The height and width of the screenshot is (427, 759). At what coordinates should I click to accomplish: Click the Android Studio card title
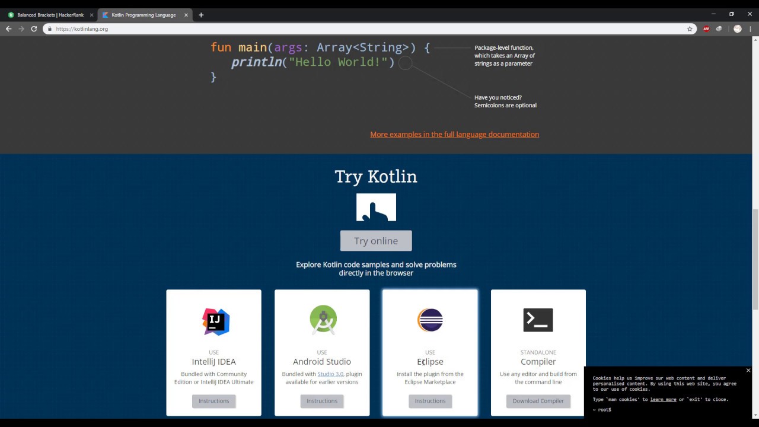click(x=322, y=362)
